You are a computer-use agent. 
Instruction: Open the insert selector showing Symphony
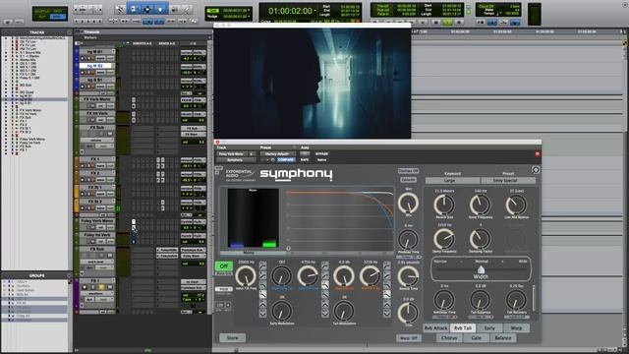236,159
